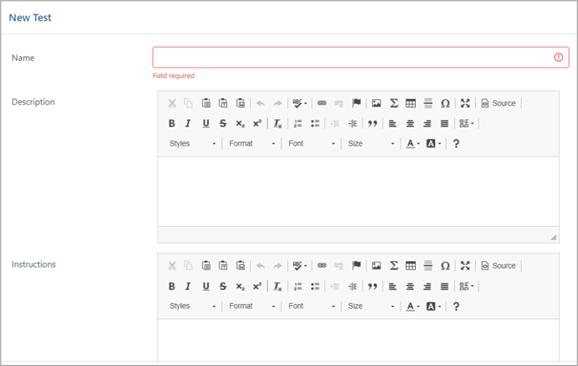Click the Cut icon in Description toolbar
The width and height of the screenshot is (578, 366).
click(x=172, y=103)
